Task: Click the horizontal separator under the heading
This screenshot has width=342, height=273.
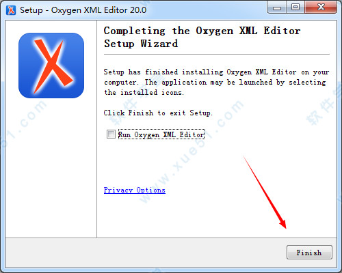Action: click(x=217, y=55)
